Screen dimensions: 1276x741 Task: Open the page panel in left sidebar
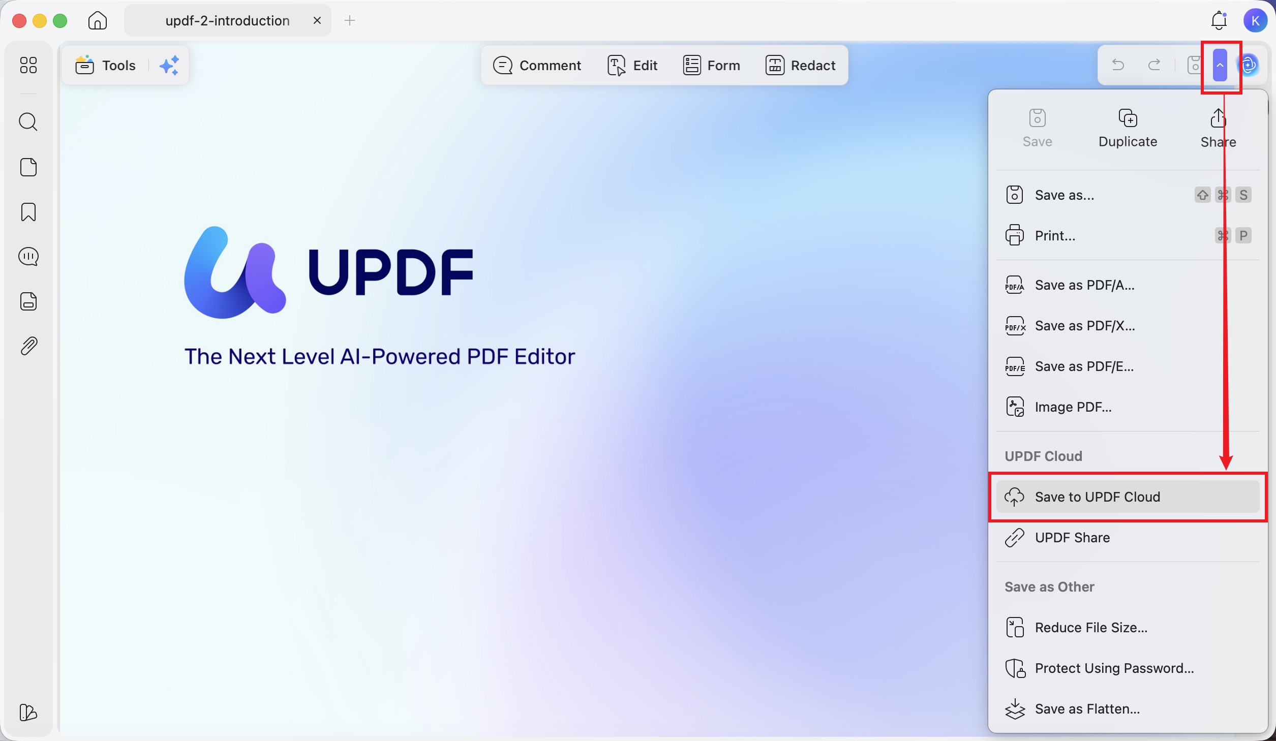28,167
